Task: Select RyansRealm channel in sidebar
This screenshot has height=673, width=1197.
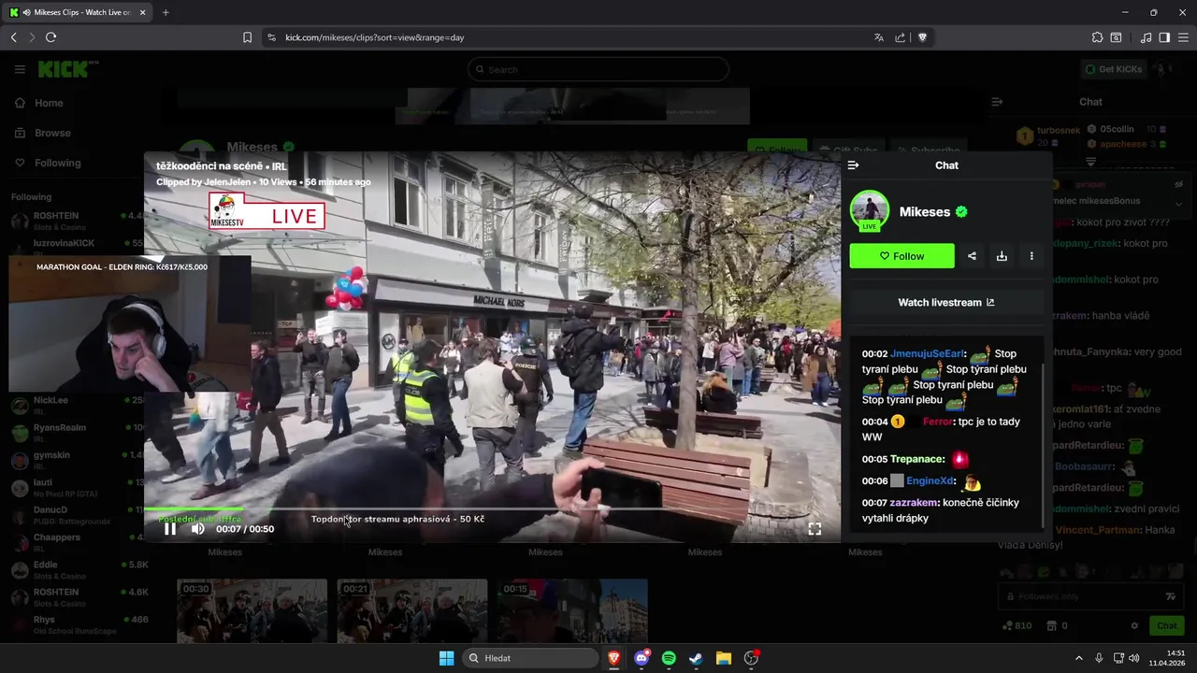Action: click(x=75, y=433)
